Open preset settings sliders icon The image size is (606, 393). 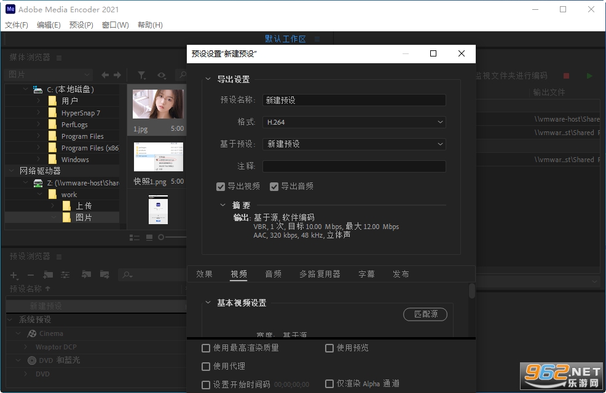click(65, 274)
